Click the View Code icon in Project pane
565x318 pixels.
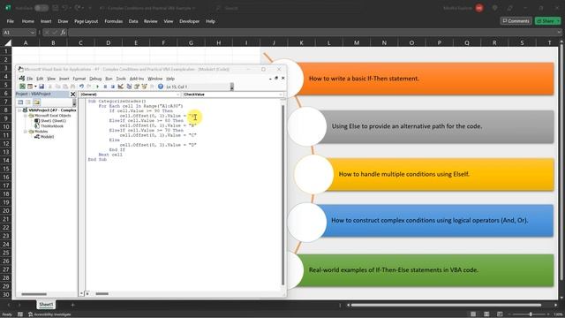tap(20, 102)
